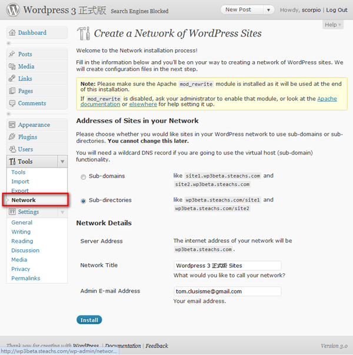Open General settings

pos(22,223)
